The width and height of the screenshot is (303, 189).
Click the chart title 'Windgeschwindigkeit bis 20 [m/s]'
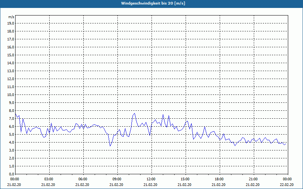coord(153,3)
